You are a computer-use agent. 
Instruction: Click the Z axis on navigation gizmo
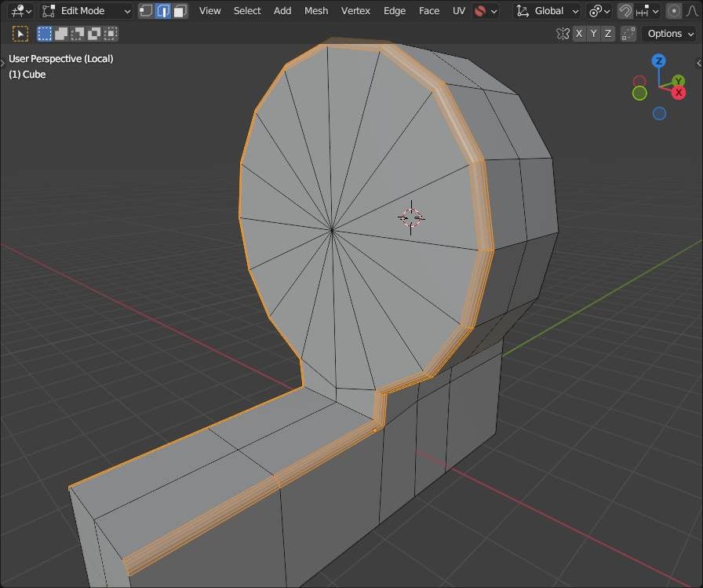[659, 61]
